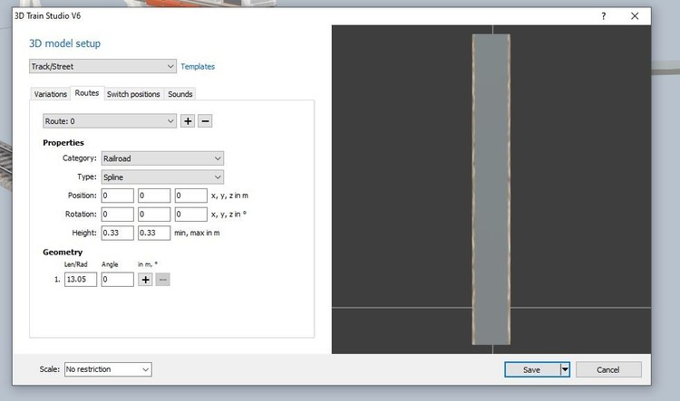Open the Switch positions tab
680x401 pixels.
[x=133, y=94]
